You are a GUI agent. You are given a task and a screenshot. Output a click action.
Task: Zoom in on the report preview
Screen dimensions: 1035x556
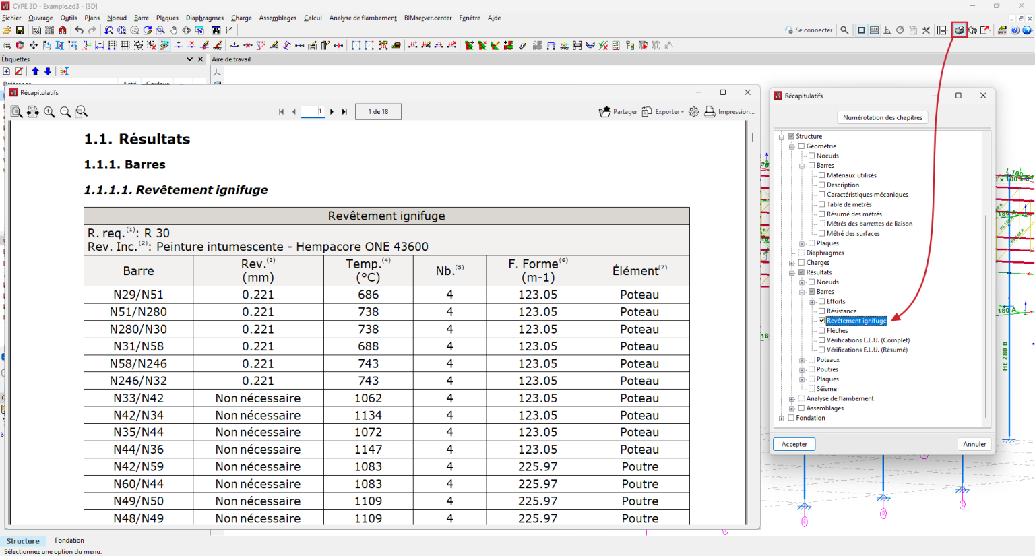click(49, 112)
